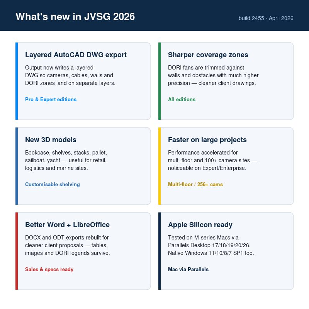Click the "logistics and marine sites." line
309x309 pixels.
click(x=56, y=168)
